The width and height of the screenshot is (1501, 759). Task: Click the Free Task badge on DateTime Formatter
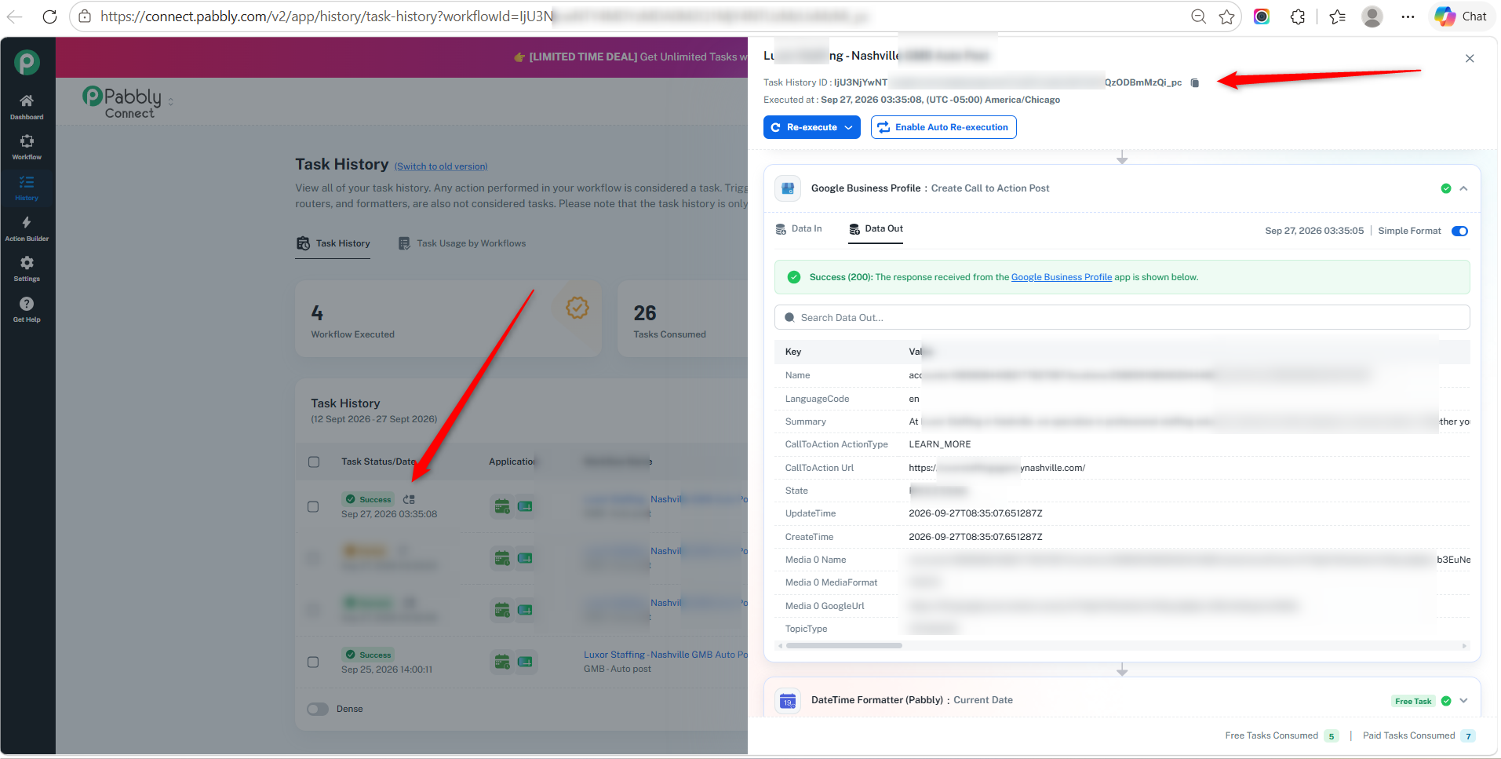coord(1413,701)
